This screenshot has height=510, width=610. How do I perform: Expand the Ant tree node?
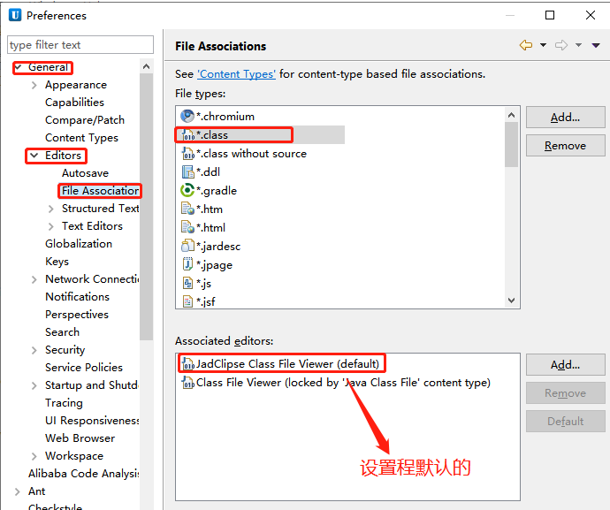coord(18,491)
